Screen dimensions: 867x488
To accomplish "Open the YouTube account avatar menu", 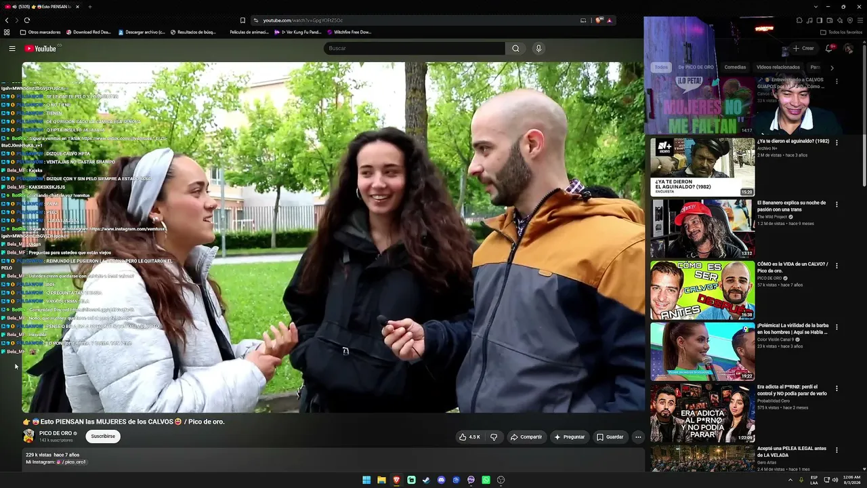I will (848, 48).
